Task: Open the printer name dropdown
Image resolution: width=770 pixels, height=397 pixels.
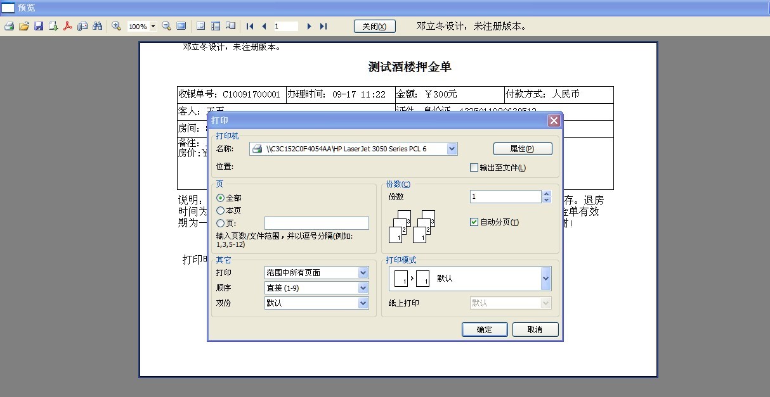Action: [452, 148]
